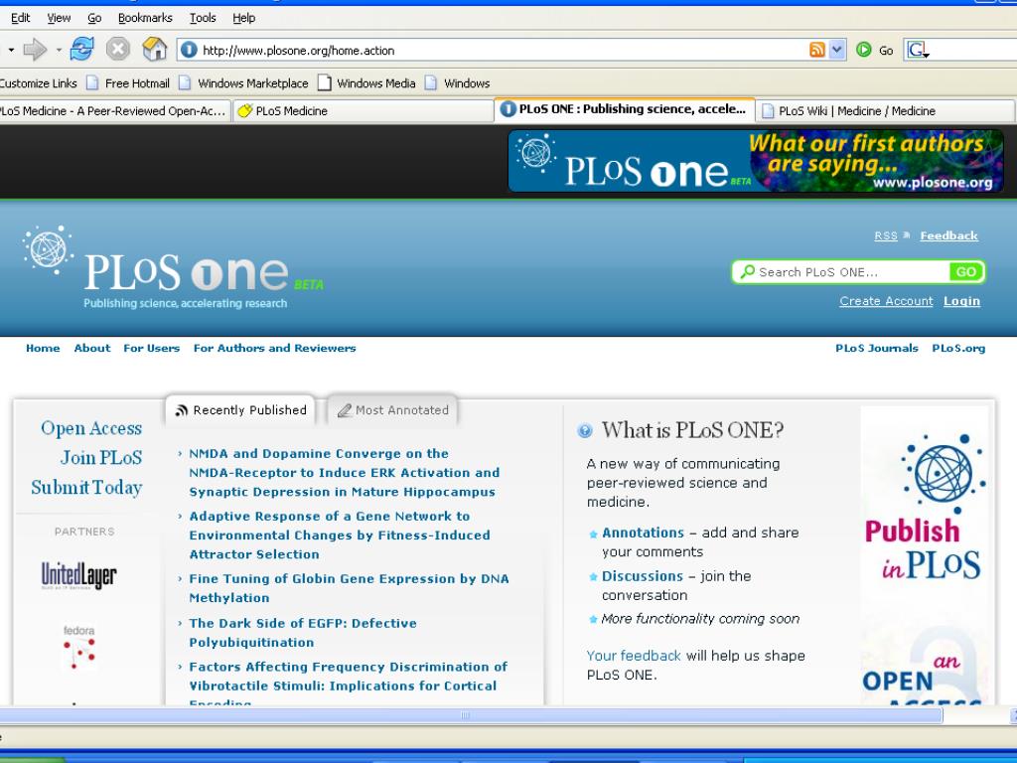Select the Recently Published tab

point(240,410)
